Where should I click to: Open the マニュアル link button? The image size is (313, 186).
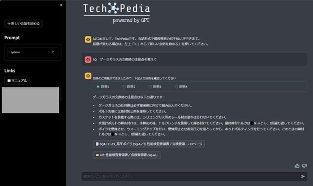(x=17, y=81)
